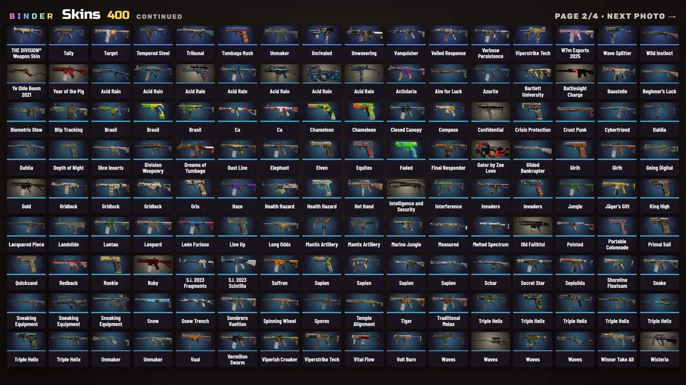Click the 'Winner Take All' label

(617, 360)
